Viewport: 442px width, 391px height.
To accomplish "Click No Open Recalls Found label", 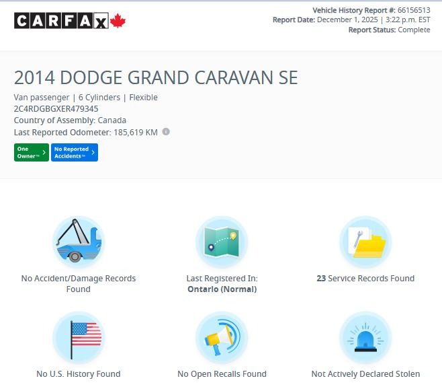I will point(222,374).
